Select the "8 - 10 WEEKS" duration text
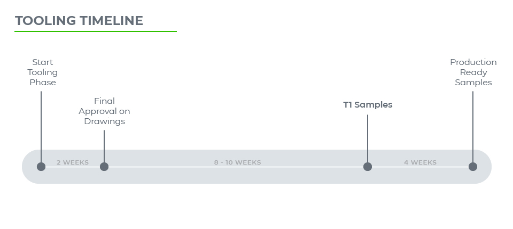Screen dimensions: 513x229 (x=238, y=162)
